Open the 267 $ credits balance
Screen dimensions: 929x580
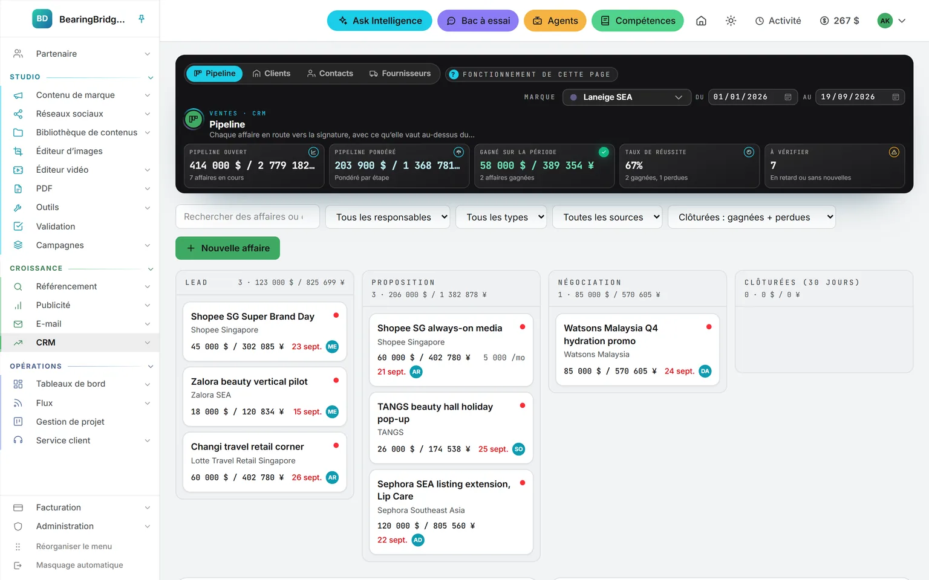coord(839,21)
